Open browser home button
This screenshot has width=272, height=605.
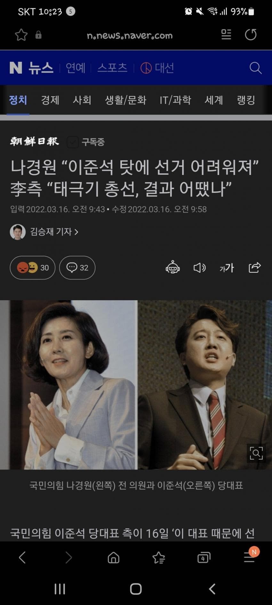click(113, 558)
